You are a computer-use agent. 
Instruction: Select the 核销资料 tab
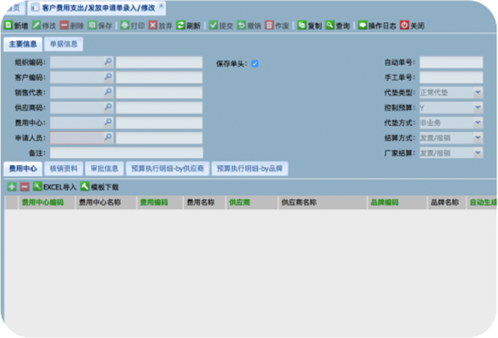pyautogui.click(x=63, y=169)
